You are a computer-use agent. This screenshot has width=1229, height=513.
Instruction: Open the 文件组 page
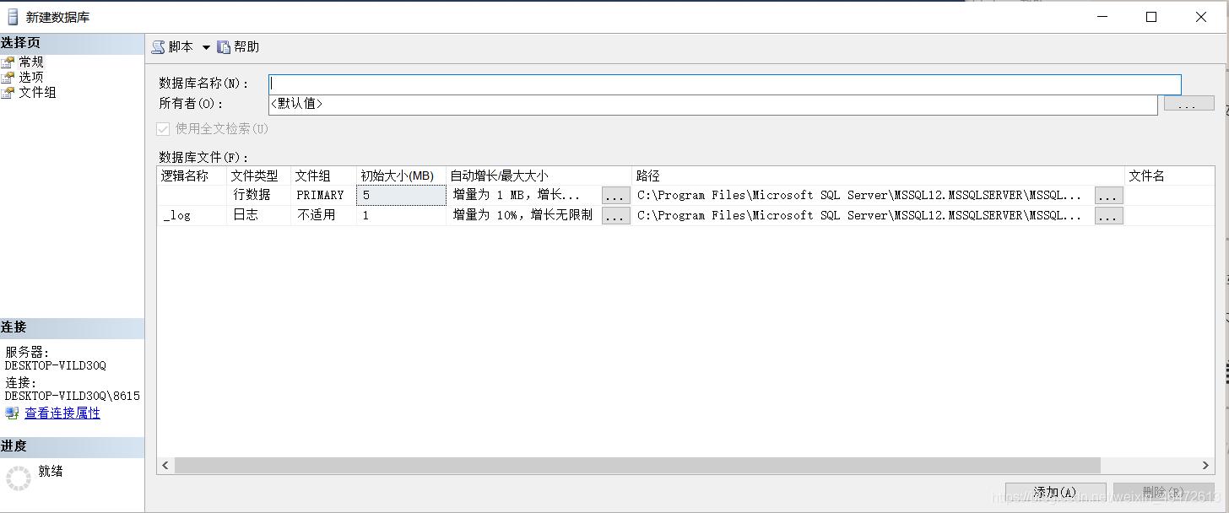39,92
